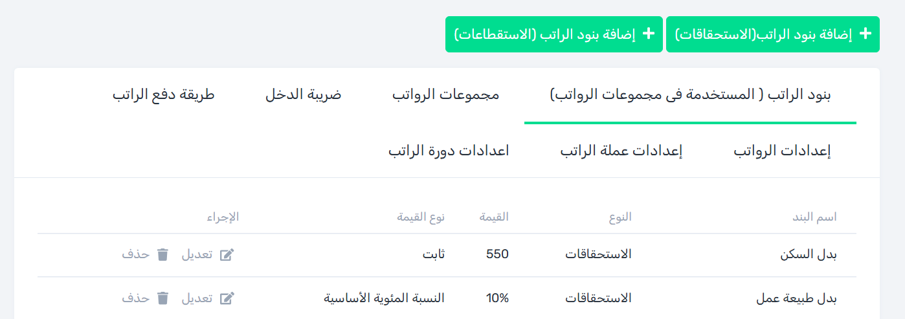Switch to the ضريبة الدخل tab
Image resolution: width=905 pixels, height=319 pixels.
tap(303, 95)
